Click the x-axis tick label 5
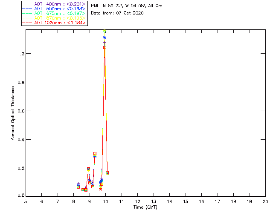Screen dimensions: 273x218 (x=26, y=201)
